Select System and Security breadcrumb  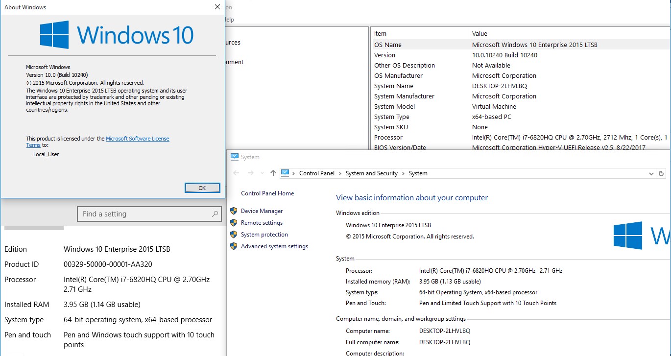coord(371,173)
